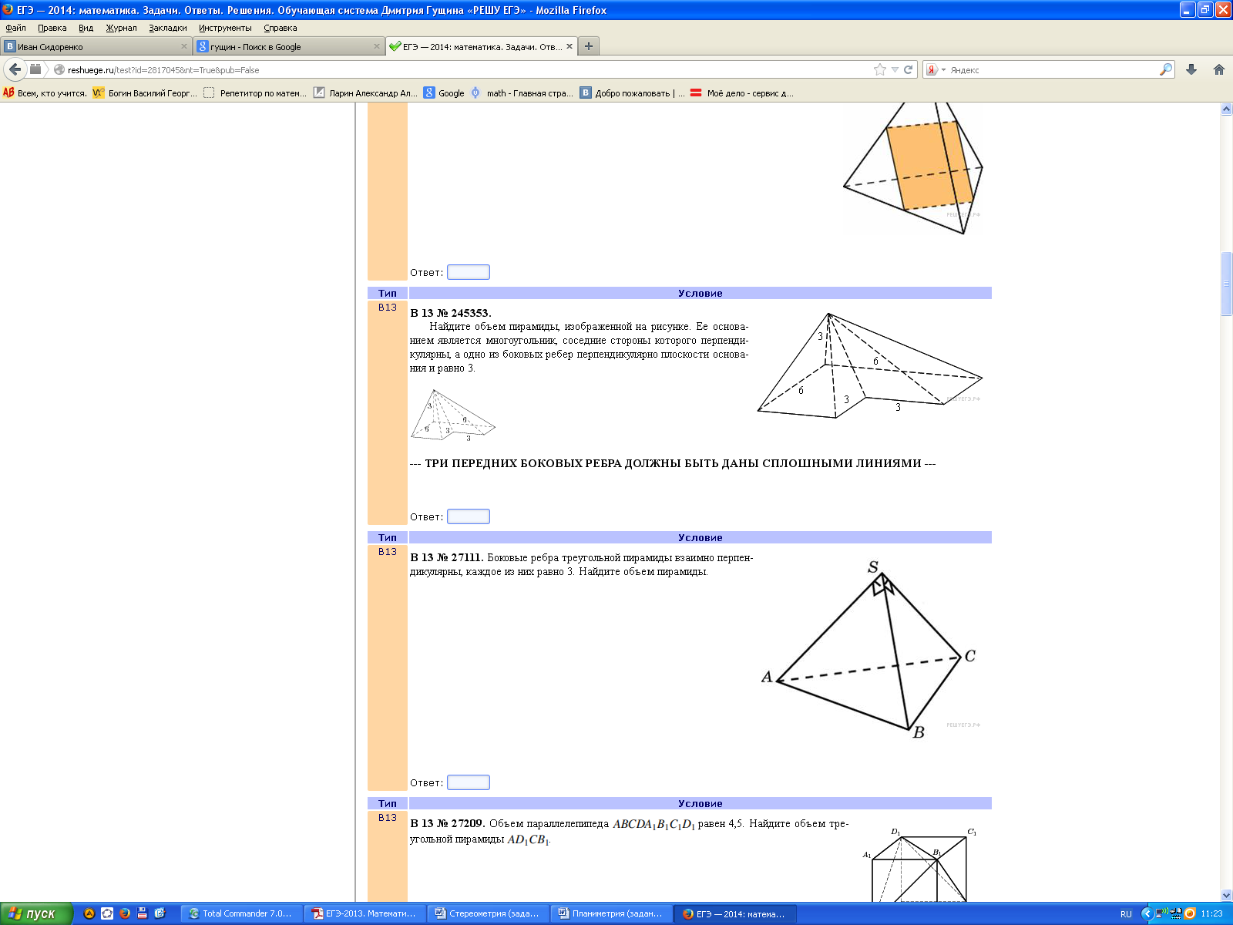Screen dimensions: 1233x925
Task: Open the math - Главная стра bookmark
Action: click(x=522, y=92)
